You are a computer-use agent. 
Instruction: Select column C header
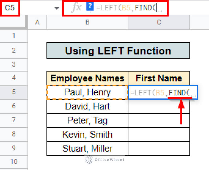[159, 22]
